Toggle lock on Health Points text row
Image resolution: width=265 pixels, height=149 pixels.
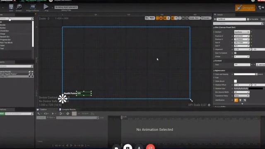[29, 74]
